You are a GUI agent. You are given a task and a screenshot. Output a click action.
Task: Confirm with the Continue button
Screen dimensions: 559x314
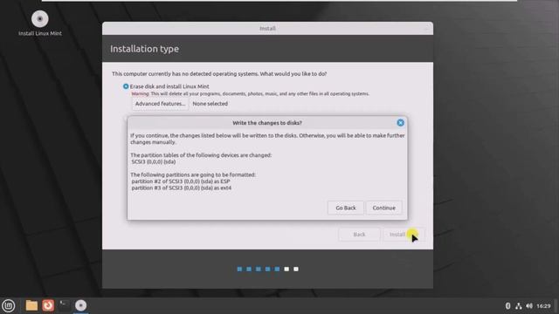(384, 208)
